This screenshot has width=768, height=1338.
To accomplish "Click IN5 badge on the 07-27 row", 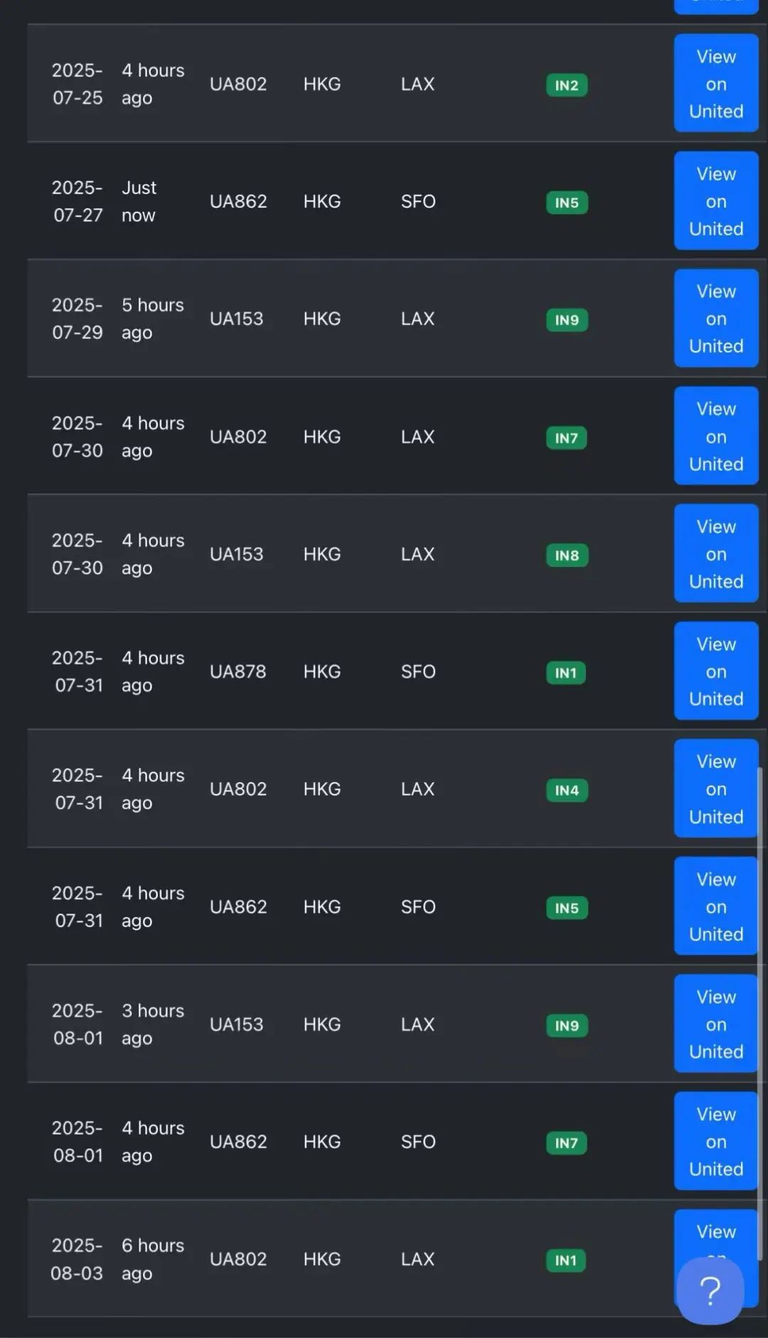I will point(567,203).
